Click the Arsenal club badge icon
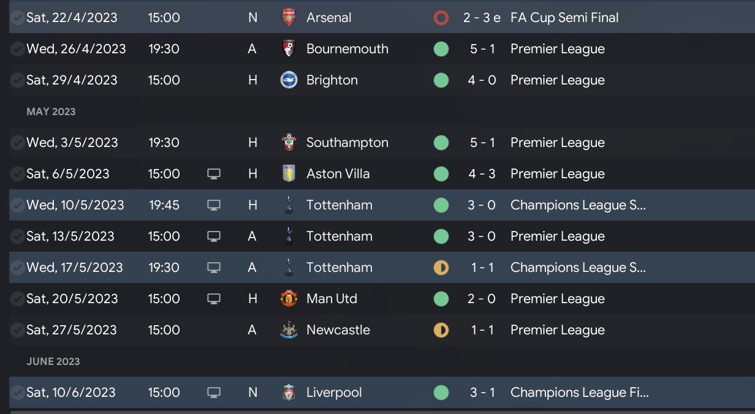The image size is (755, 414). click(288, 18)
